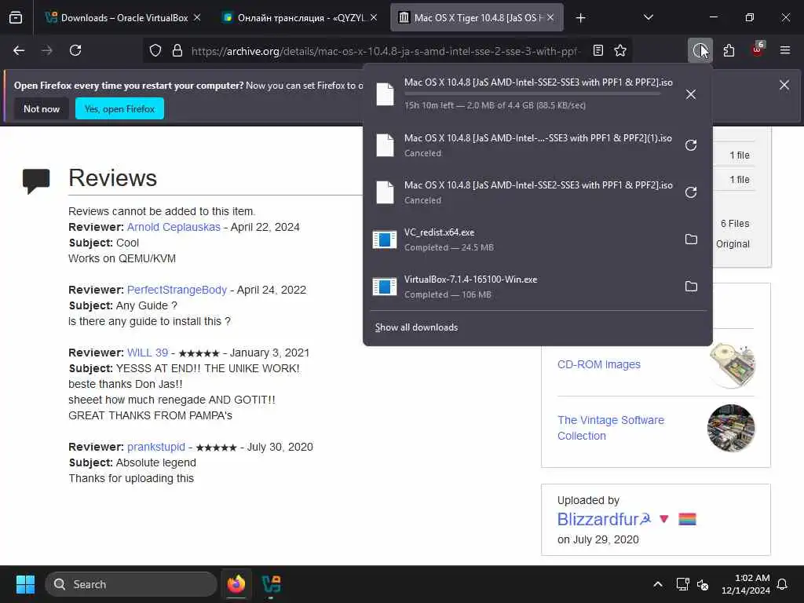
Task: Open the muted volume tray icon
Action: coord(703,584)
